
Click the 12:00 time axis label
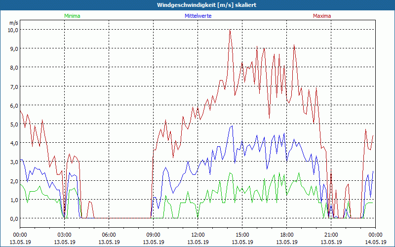[198, 235]
